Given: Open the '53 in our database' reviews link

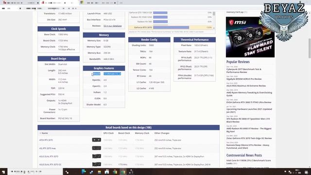Looking at the screenshot, I should coord(112,26).
